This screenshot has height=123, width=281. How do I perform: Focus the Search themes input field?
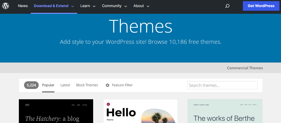click(222, 85)
